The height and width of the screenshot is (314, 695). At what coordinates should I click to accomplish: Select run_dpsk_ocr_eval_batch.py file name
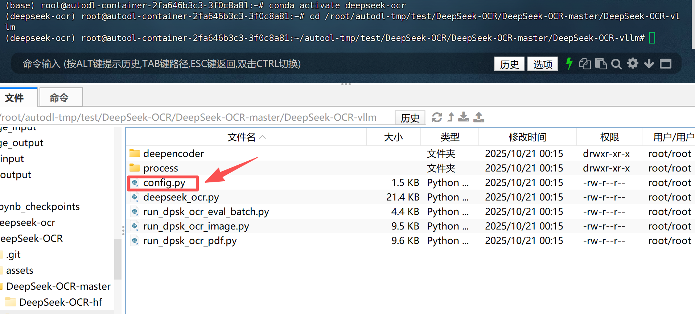206,212
